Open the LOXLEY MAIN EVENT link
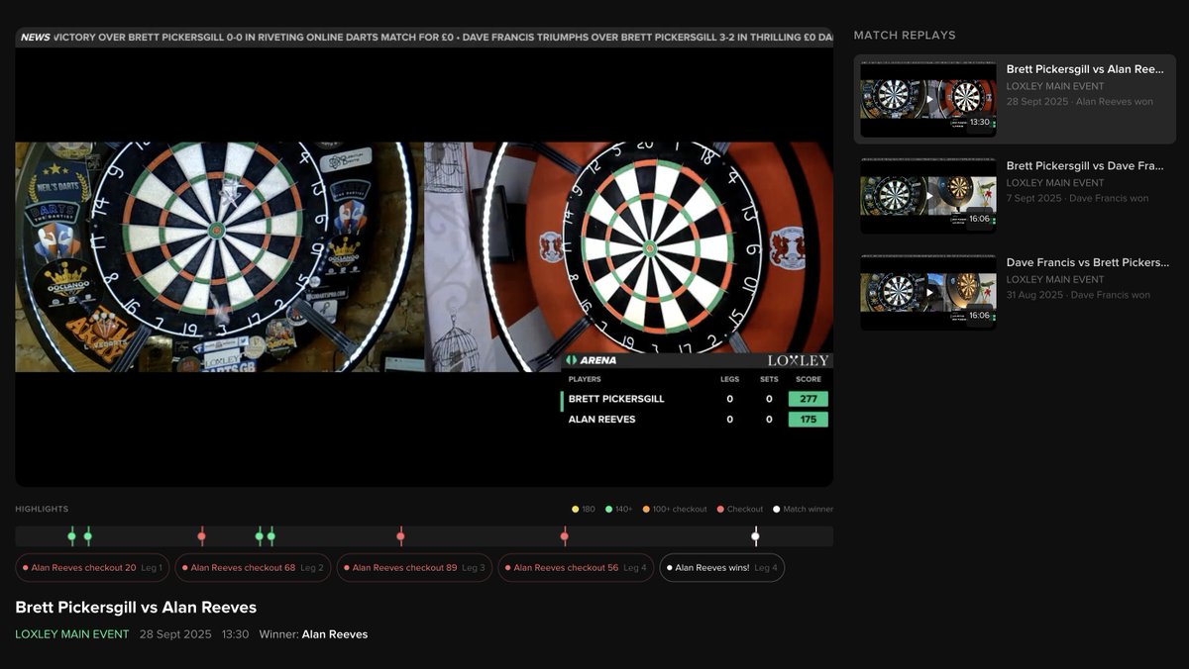Screen dimensions: 1189x669 pos(72,634)
